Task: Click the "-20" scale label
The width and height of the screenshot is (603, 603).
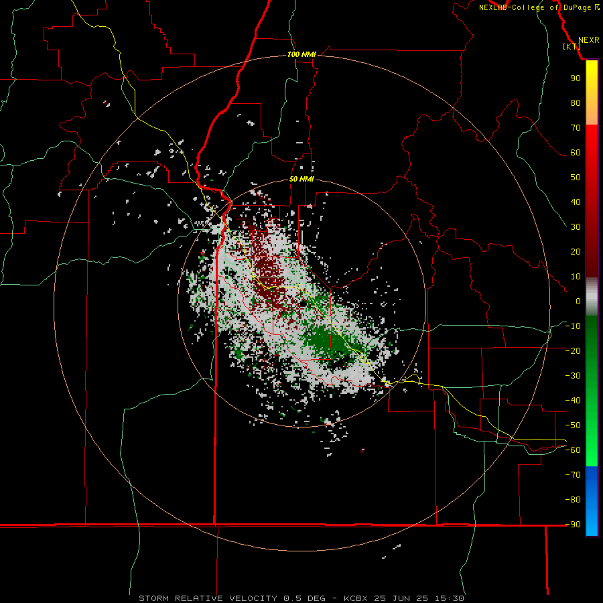Action: tap(573, 350)
